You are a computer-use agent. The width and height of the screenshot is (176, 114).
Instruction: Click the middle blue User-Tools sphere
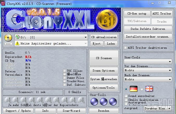click(x=103, y=102)
